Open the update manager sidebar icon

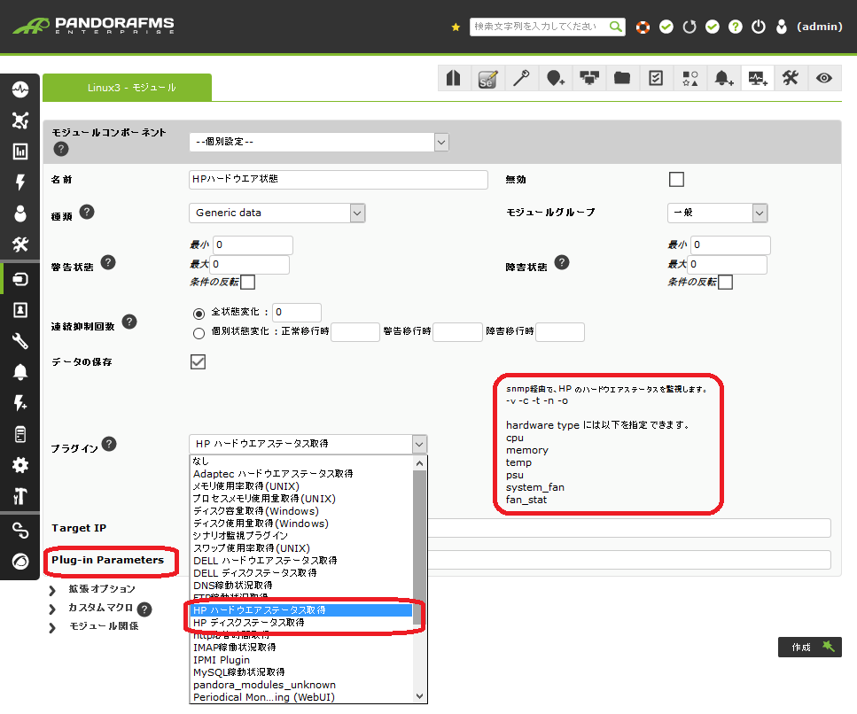click(x=20, y=561)
